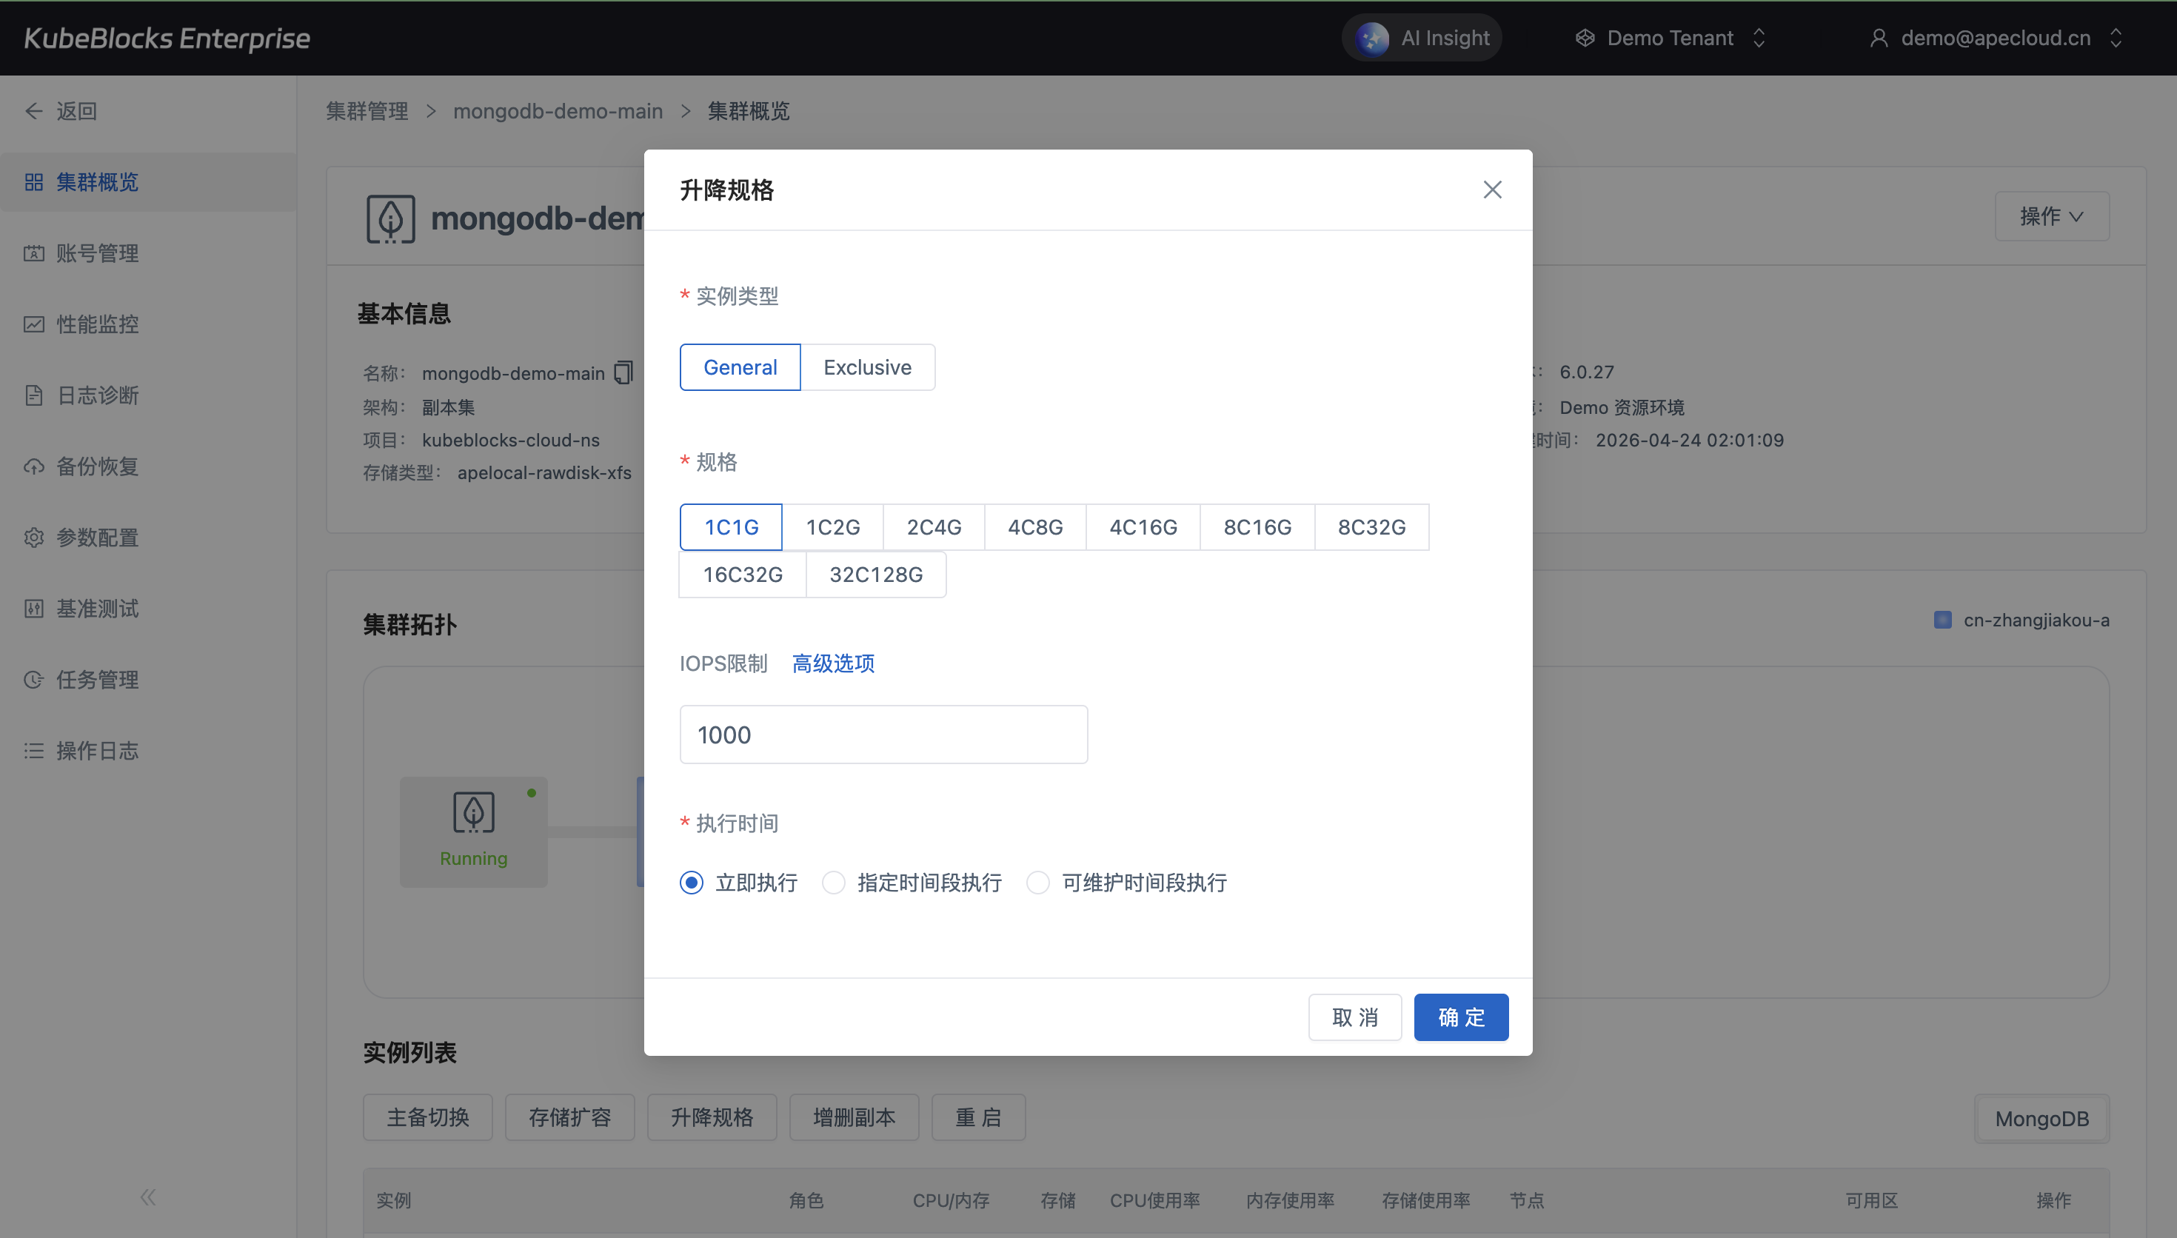Select 指定时间段执行 radio option
The width and height of the screenshot is (2177, 1238).
(x=834, y=883)
